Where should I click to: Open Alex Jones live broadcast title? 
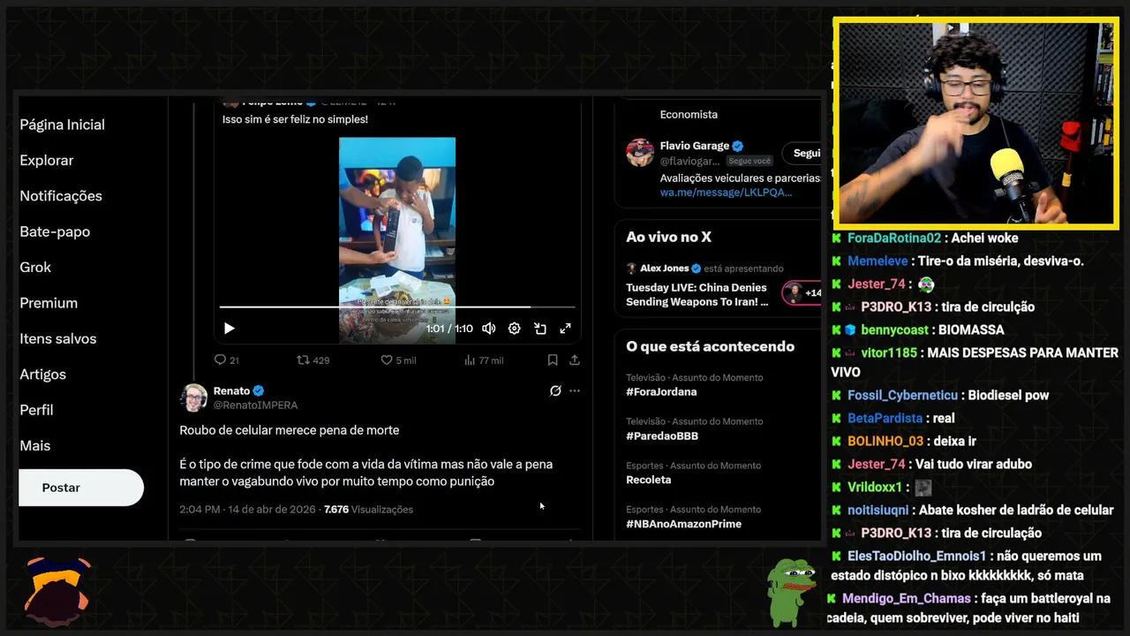[697, 295]
